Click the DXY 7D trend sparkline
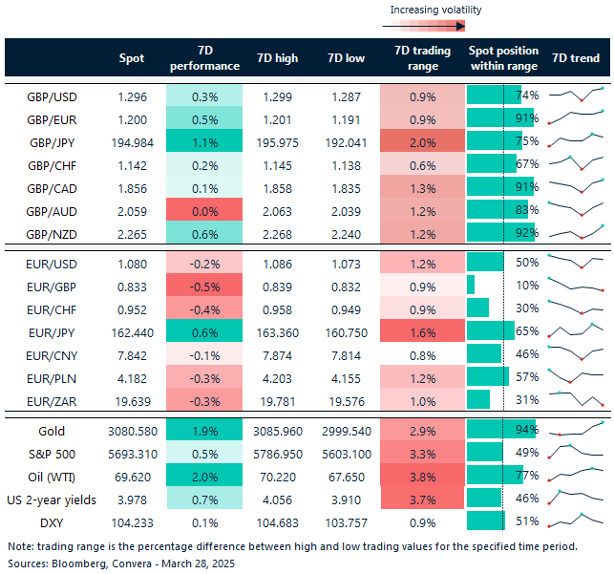This screenshot has height=574, width=614. pos(577,521)
